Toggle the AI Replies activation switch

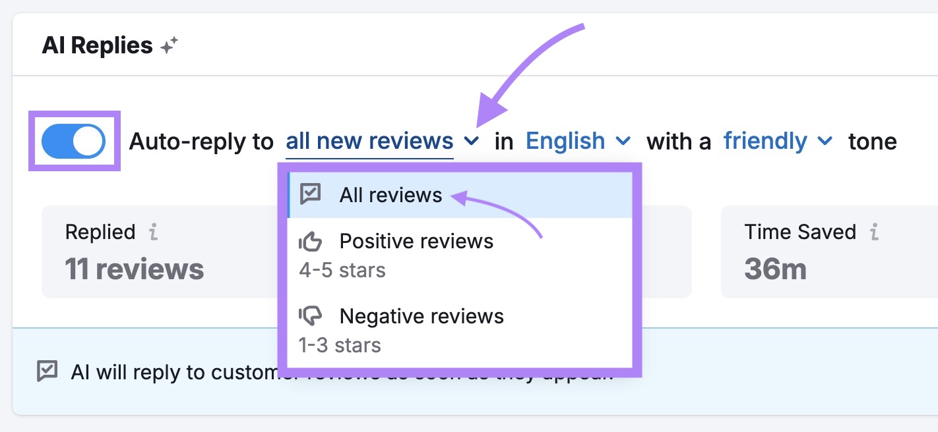click(x=74, y=141)
